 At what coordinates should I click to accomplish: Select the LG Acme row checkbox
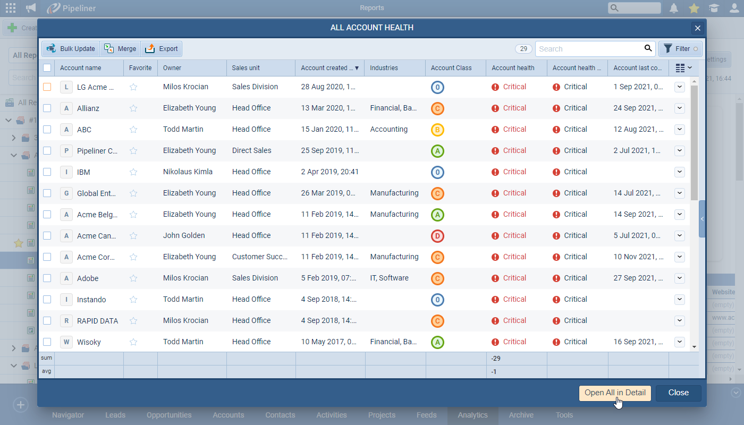tap(47, 87)
